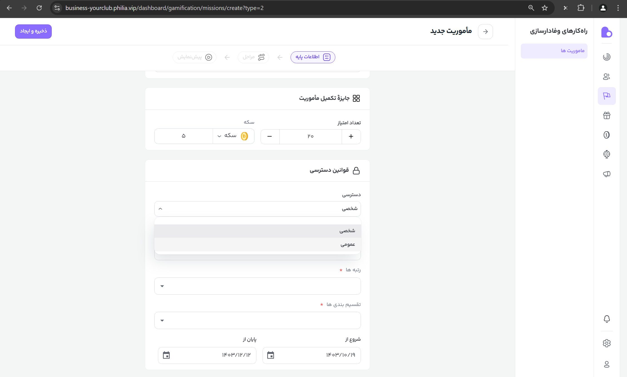Screen dimensions: 627x377
Task: Expand the تقسیم بندی ها dropdown
Action: [x=257, y=320]
